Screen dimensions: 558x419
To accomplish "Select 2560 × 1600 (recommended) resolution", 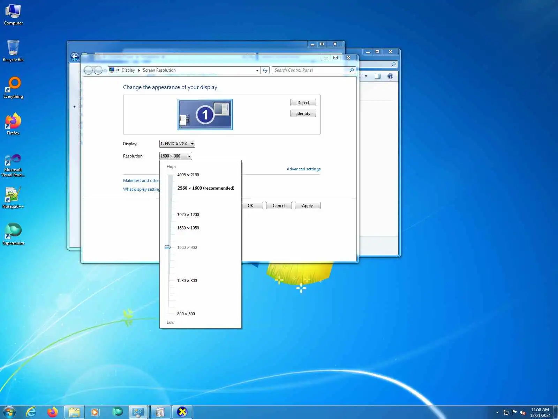I will click(206, 188).
